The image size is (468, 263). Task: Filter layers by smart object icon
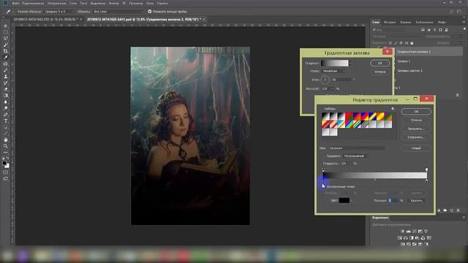point(447,30)
